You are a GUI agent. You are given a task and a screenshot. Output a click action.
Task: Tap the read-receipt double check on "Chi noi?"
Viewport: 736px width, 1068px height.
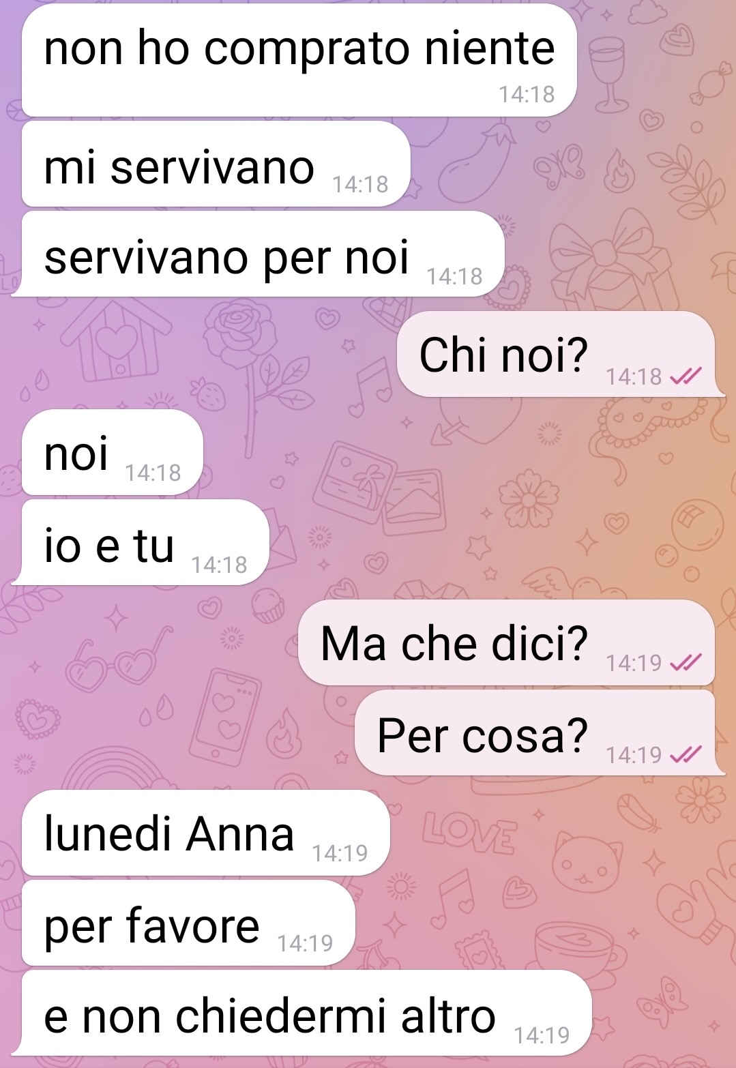[x=686, y=376]
